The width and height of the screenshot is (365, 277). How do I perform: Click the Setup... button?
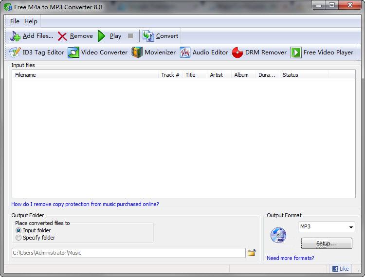tap(327, 243)
